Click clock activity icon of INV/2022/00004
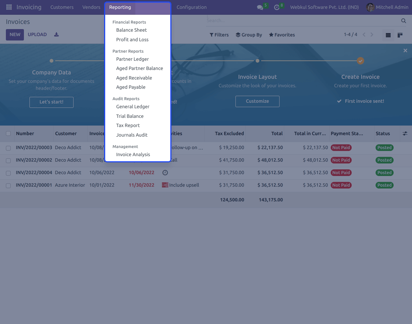412x324 pixels. point(165,173)
